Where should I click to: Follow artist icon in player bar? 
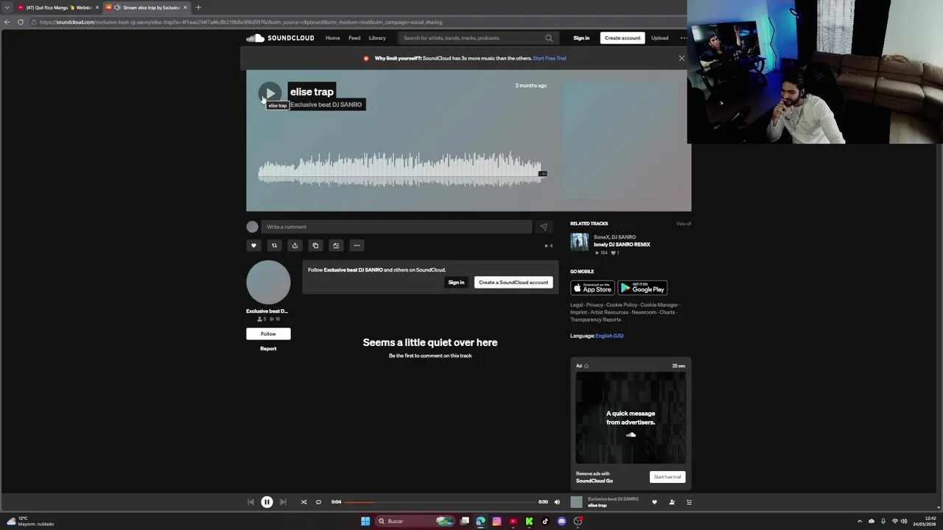[672, 502]
